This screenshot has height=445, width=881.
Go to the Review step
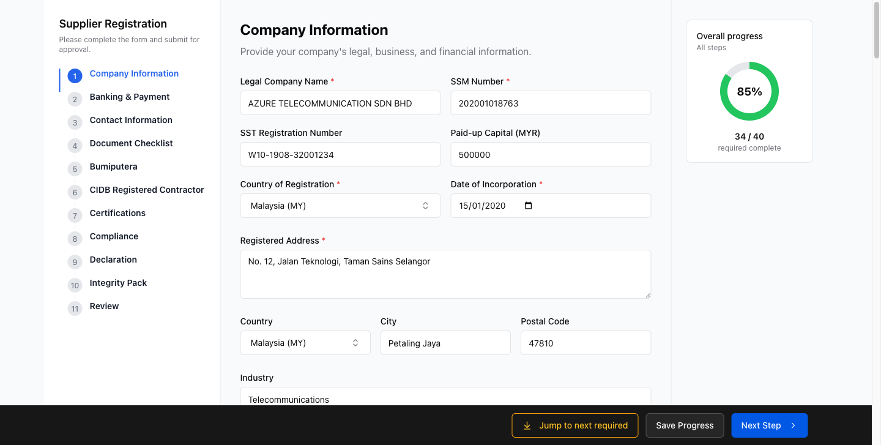(x=105, y=306)
